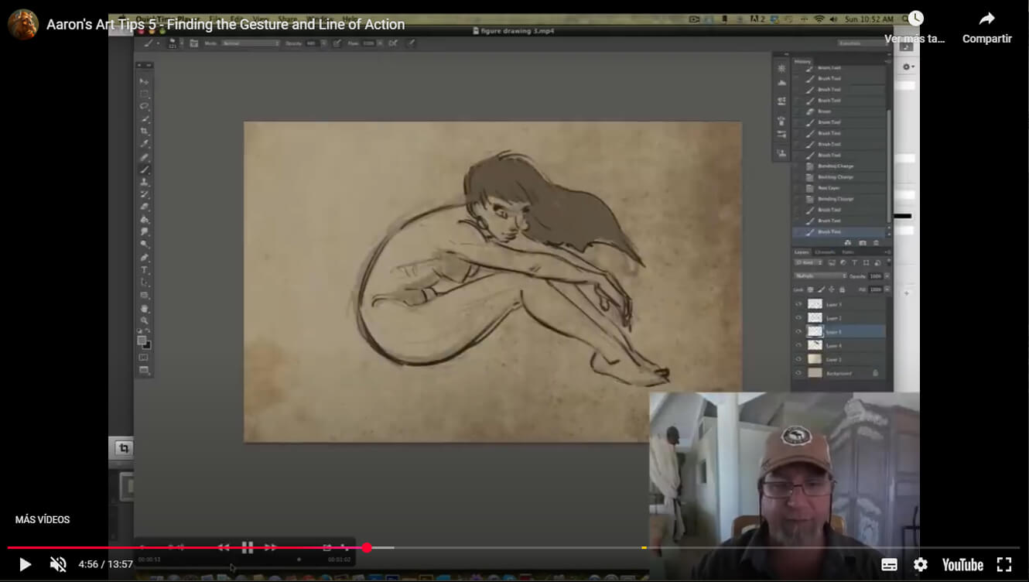Click the channel avatar icon
This screenshot has width=1029, height=582.
[23, 24]
